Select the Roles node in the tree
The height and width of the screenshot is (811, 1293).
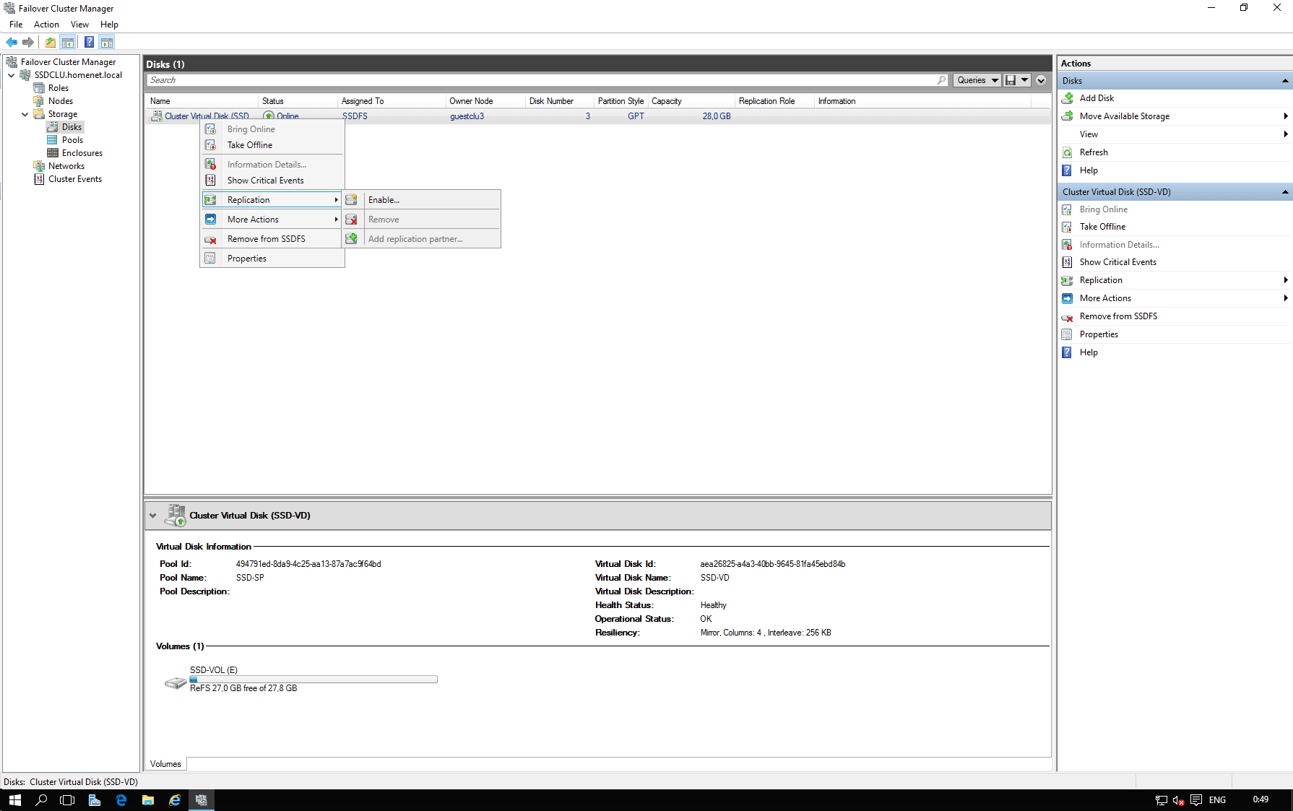pos(59,88)
